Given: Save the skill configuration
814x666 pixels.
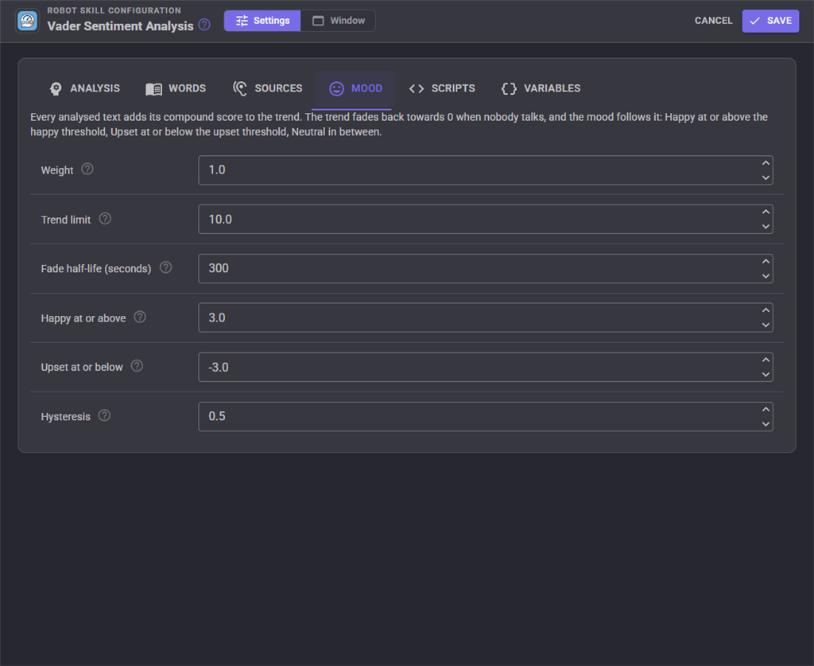Looking at the screenshot, I should pos(770,21).
